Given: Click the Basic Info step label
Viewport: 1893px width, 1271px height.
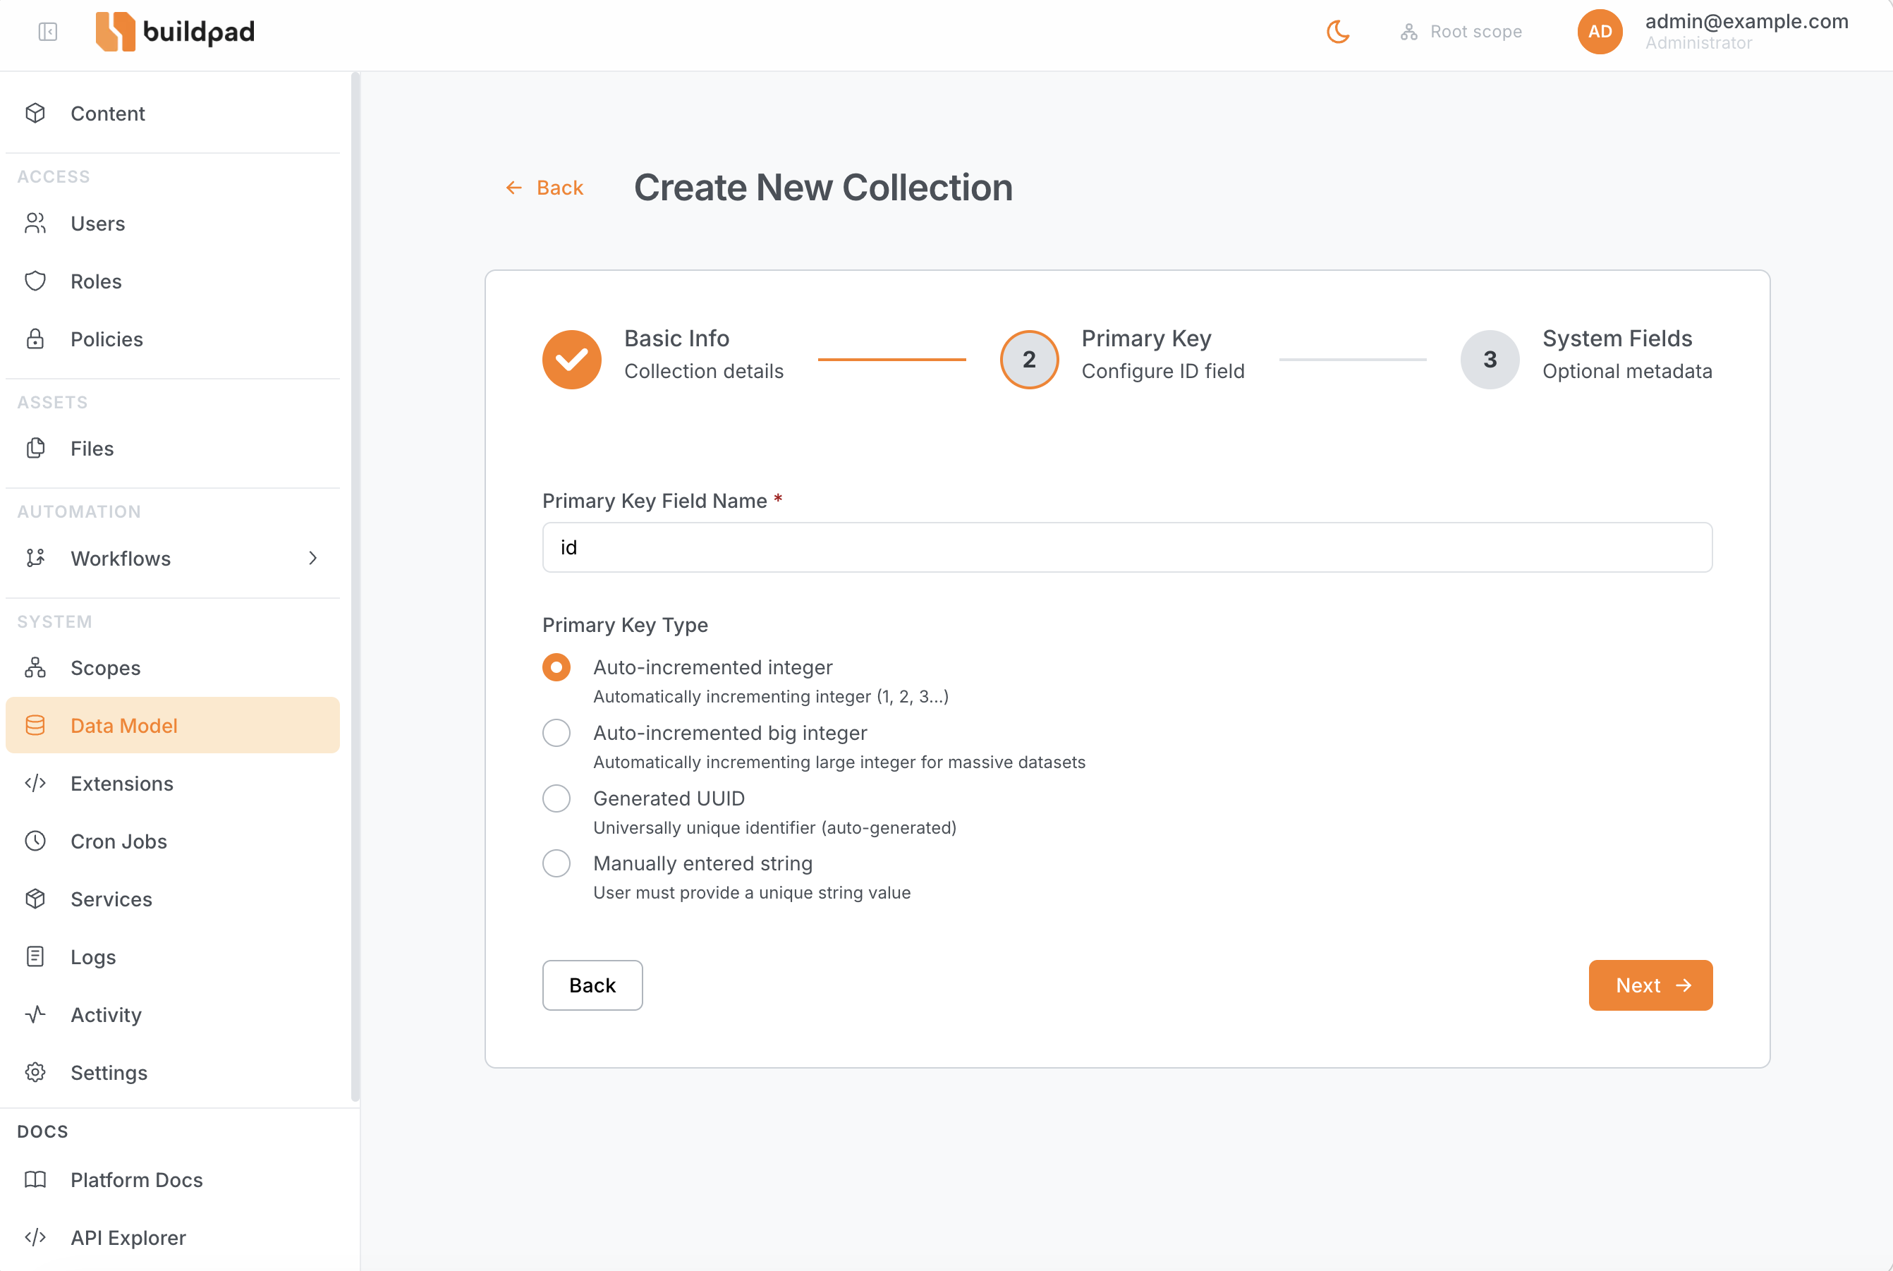Looking at the screenshot, I should (676, 338).
